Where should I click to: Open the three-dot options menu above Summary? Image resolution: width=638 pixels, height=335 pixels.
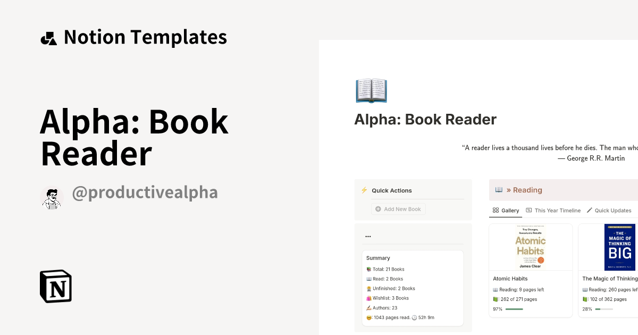tap(368, 236)
